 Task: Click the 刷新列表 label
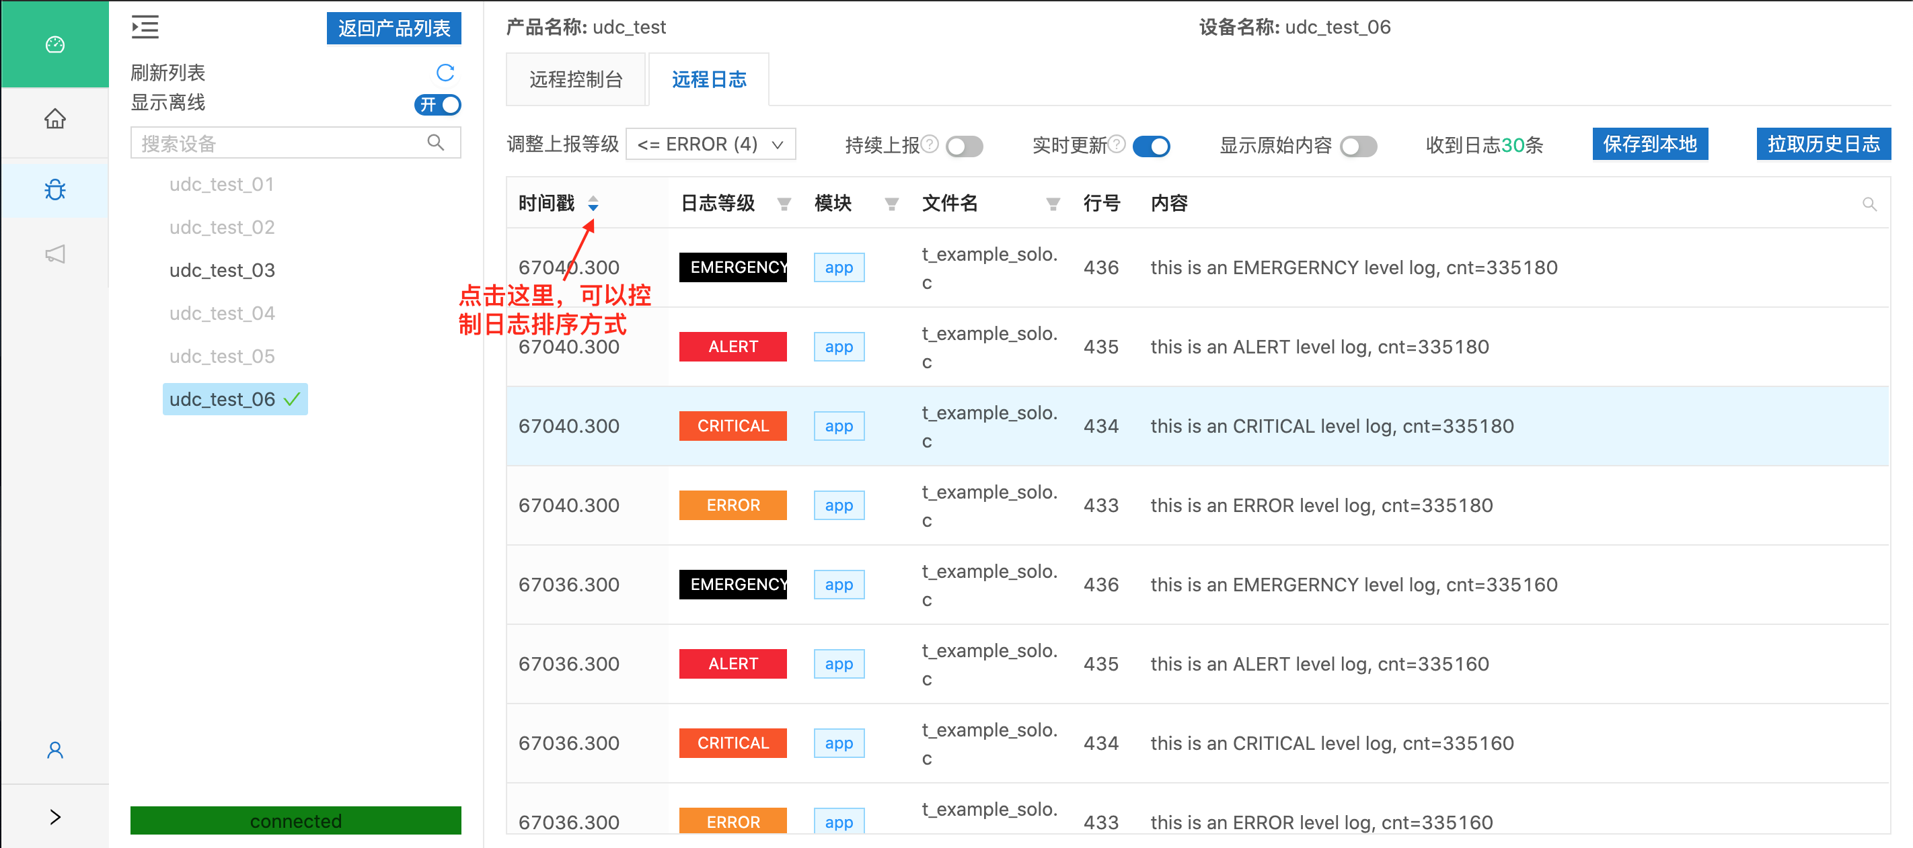coord(168,73)
